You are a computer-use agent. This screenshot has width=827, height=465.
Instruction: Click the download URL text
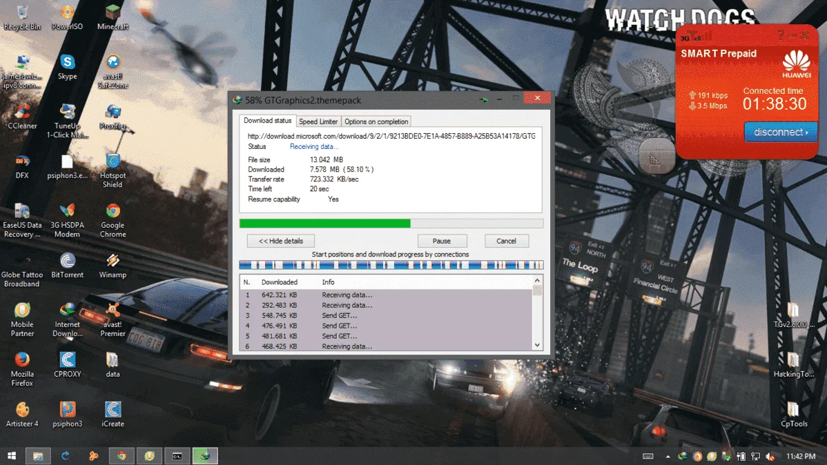391,136
